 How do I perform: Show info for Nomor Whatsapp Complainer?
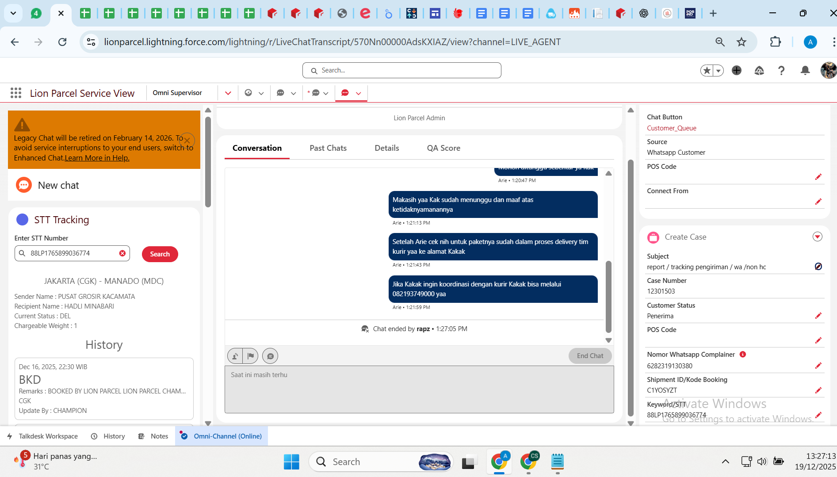pos(743,354)
